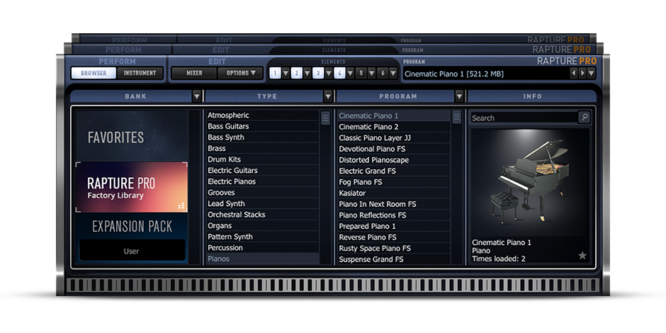Open the Element 4 dropdown arrow
This screenshot has height=333, width=666.
click(x=350, y=74)
